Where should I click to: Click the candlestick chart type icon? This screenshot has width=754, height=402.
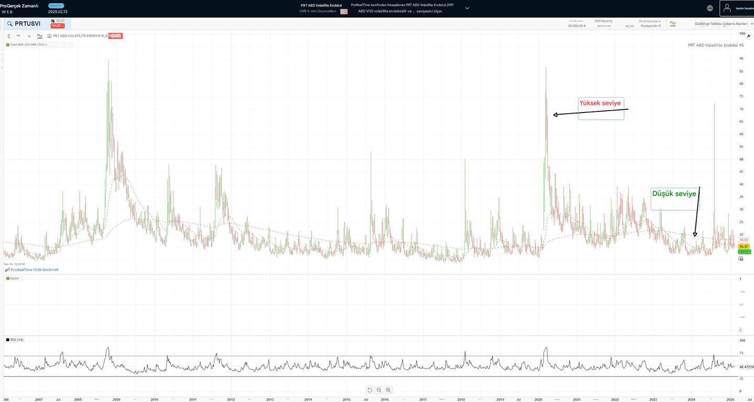39,36
